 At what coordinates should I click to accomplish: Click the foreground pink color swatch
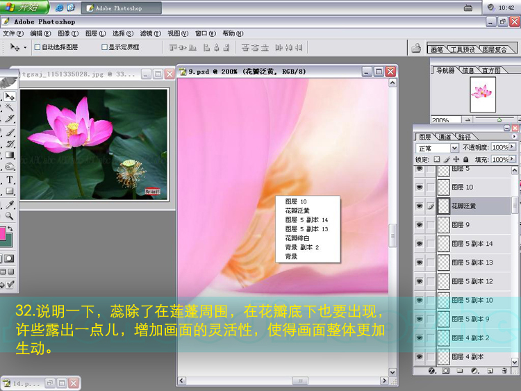(x=2, y=233)
